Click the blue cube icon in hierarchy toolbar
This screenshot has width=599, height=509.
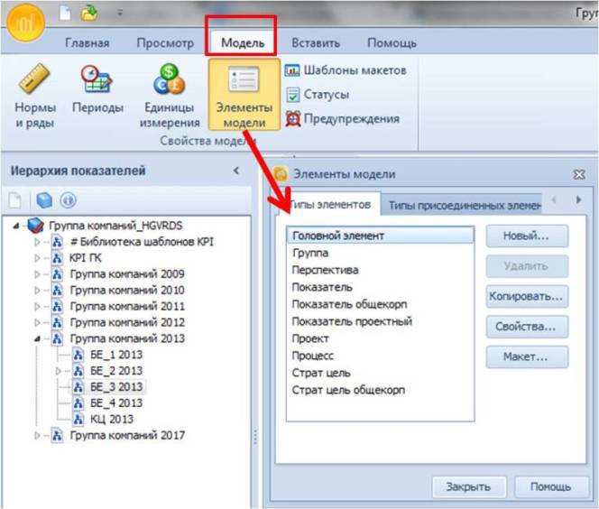point(43,200)
